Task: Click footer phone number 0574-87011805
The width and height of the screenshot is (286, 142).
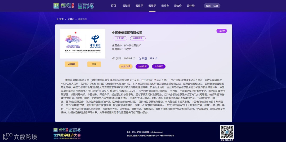Action: coord(138,132)
